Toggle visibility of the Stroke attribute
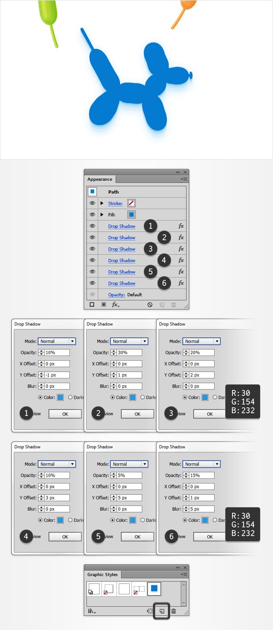This screenshot has height=630, width=273. (x=92, y=203)
